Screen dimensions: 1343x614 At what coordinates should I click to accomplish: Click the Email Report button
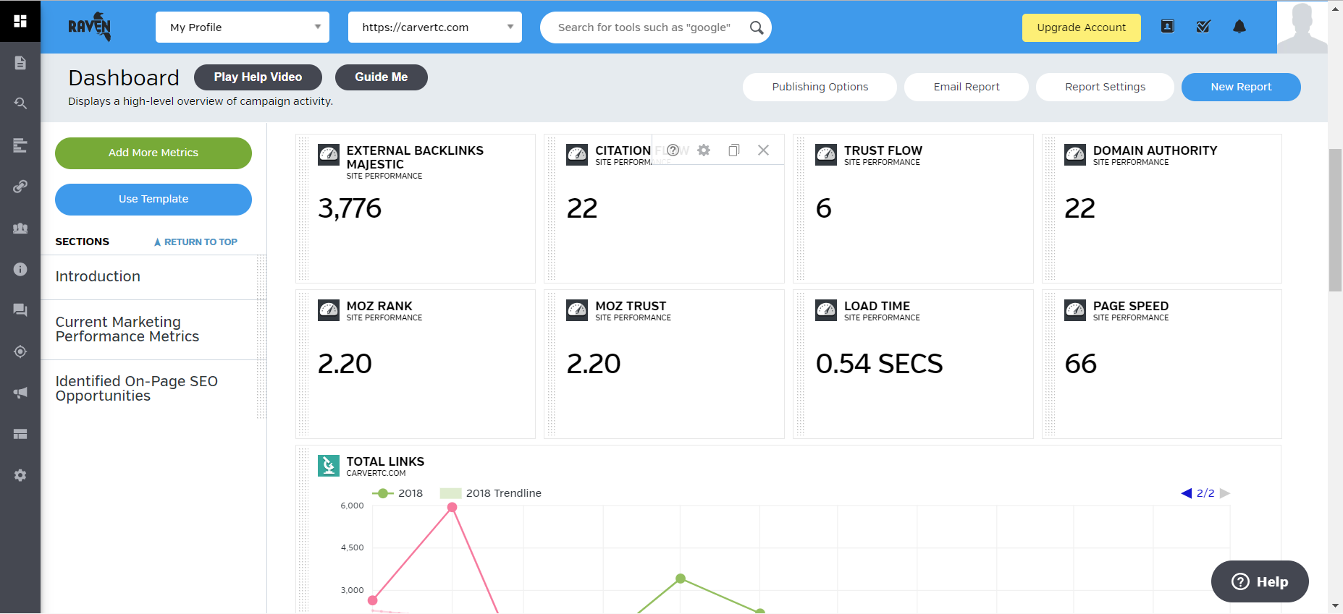coord(967,87)
